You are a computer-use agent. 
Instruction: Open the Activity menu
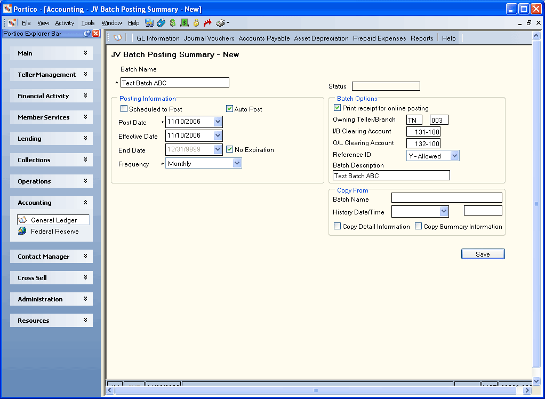(x=65, y=23)
